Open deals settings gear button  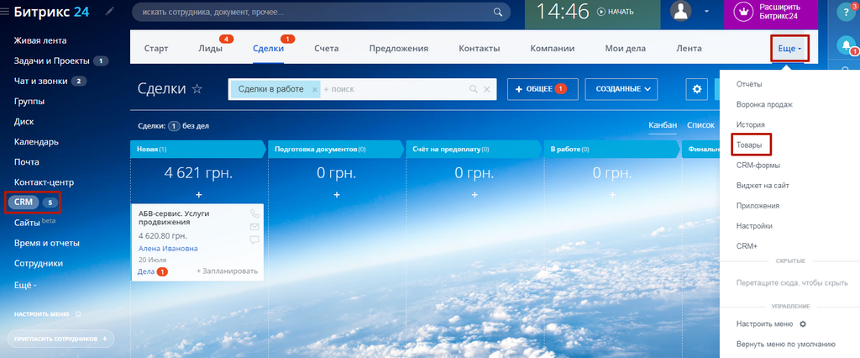click(x=697, y=89)
